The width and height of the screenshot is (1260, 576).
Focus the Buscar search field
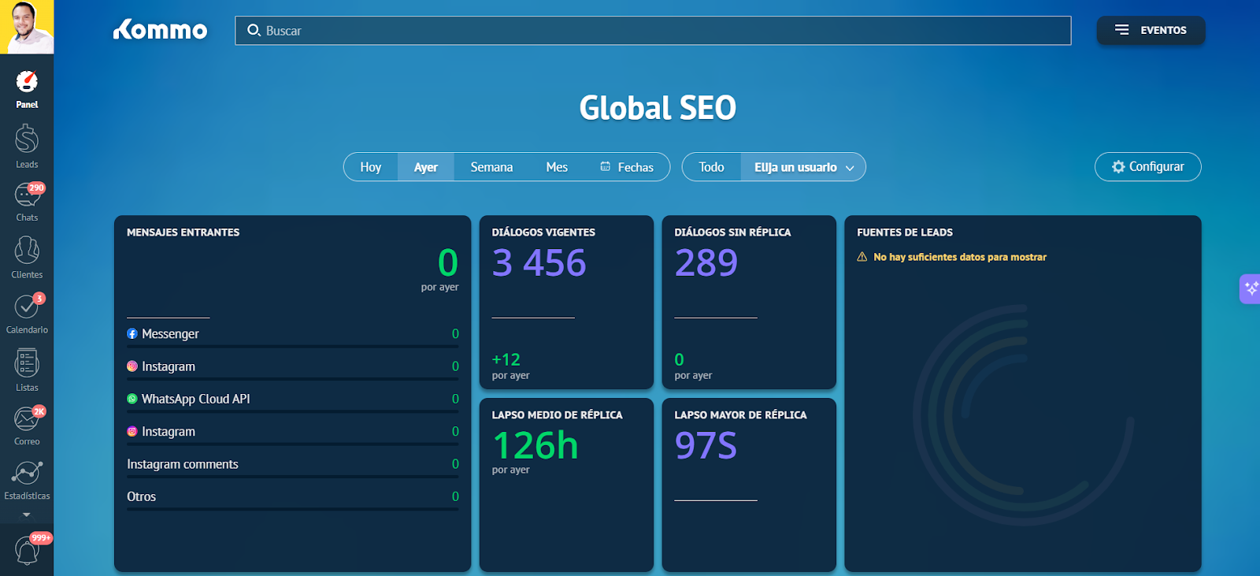click(653, 30)
